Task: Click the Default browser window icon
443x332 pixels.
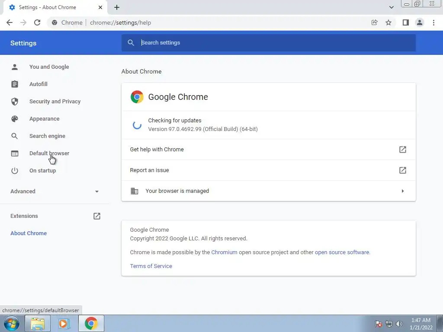Action: 15,153
